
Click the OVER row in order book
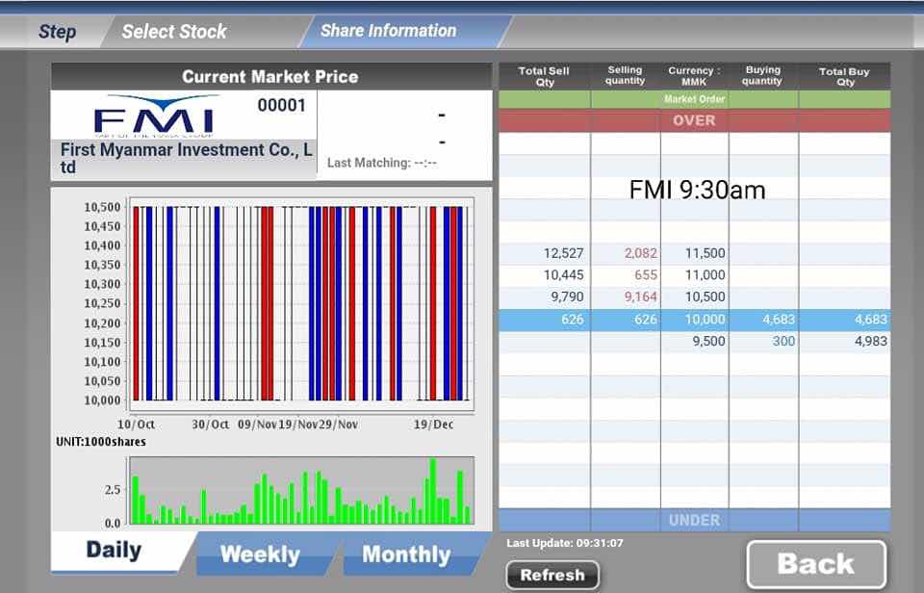point(694,120)
